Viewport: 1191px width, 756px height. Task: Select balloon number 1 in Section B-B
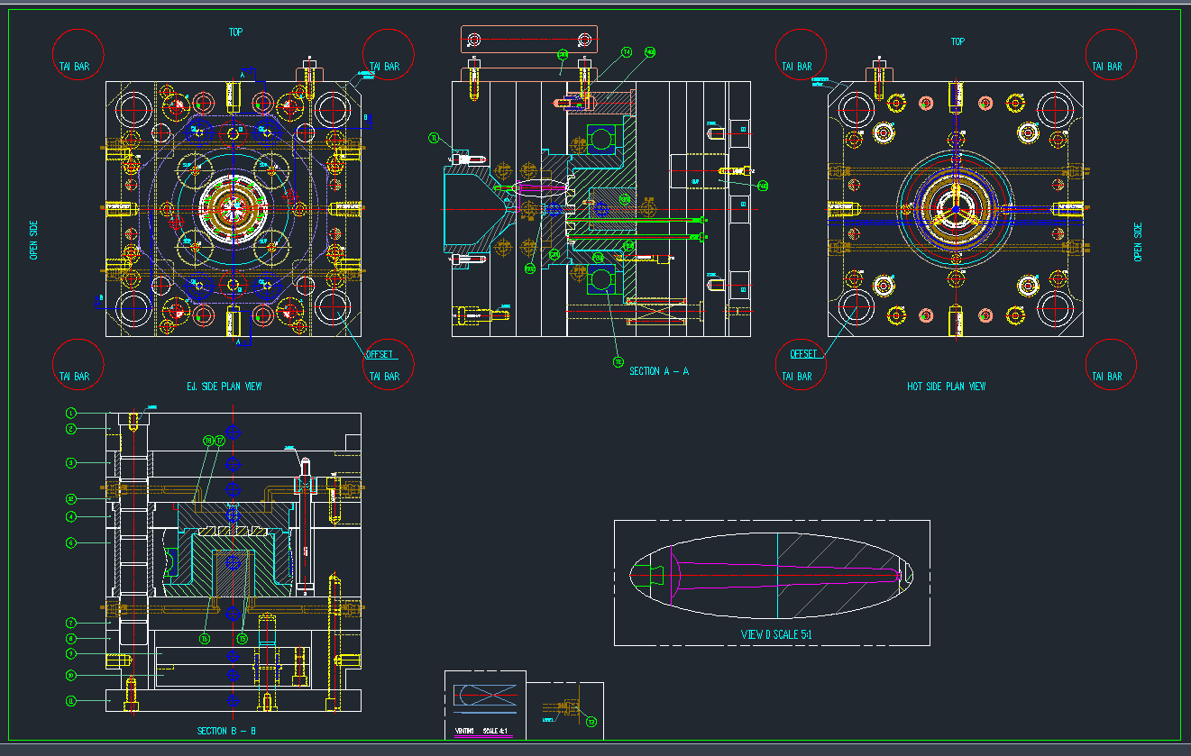(x=69, y=413)
